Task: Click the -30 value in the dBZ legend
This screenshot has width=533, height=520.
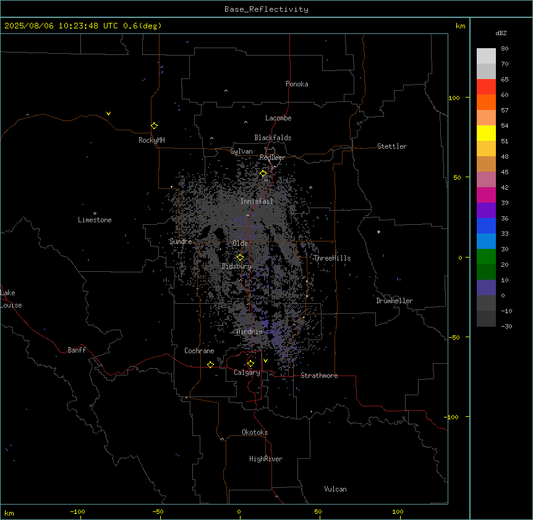Action: pyautogui.click(x=506, y=326)
